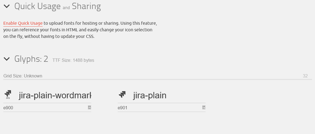This screenshot has width=315, height=134.
Task: Collapse the Glyphs section chevron
Action: pyautogui.click(x=7, y=59)
